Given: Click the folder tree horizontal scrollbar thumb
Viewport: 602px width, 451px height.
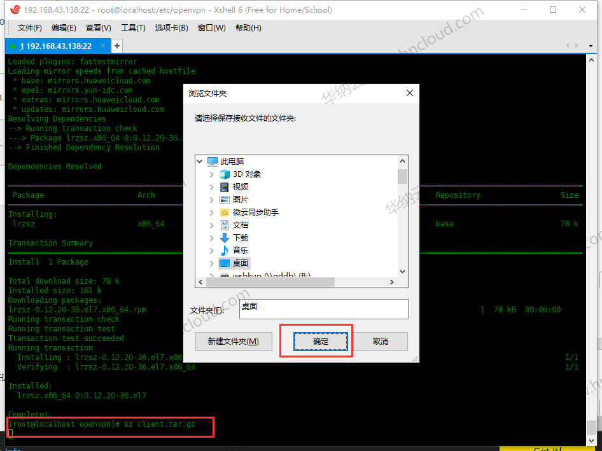Looking at the screenshot, I should pos(270,282).
